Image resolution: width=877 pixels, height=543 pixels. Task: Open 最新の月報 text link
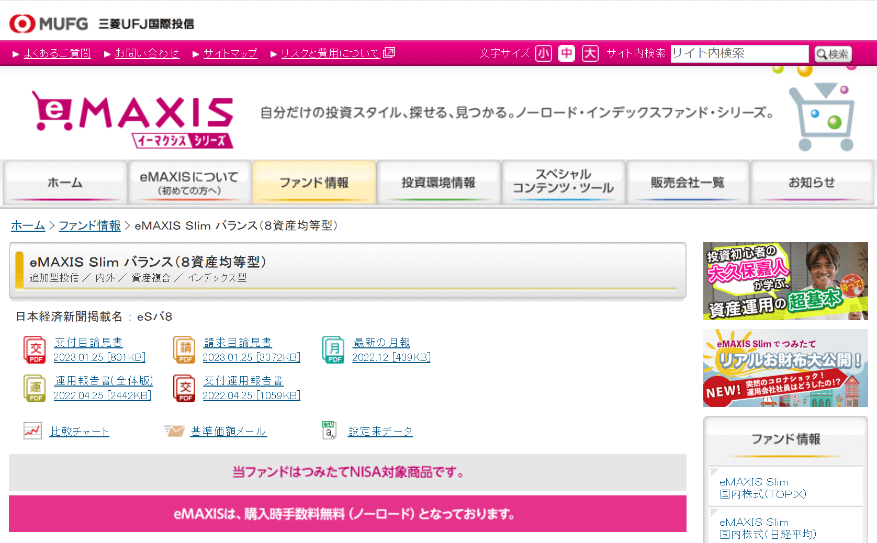click(x=382, y=343)
